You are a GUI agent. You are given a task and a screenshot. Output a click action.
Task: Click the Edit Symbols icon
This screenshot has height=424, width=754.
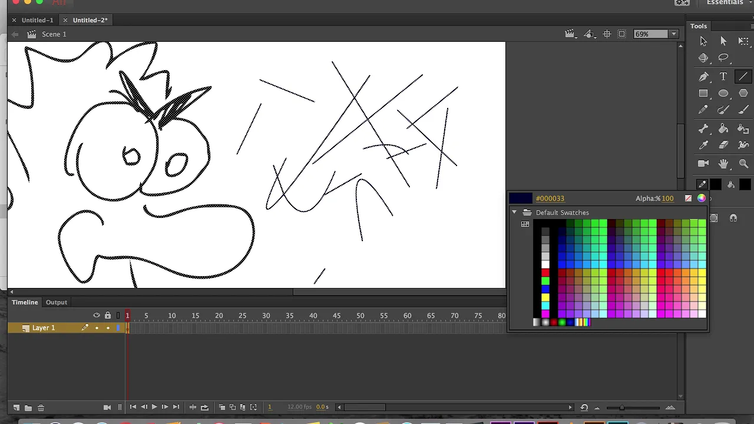pos(589,34)
